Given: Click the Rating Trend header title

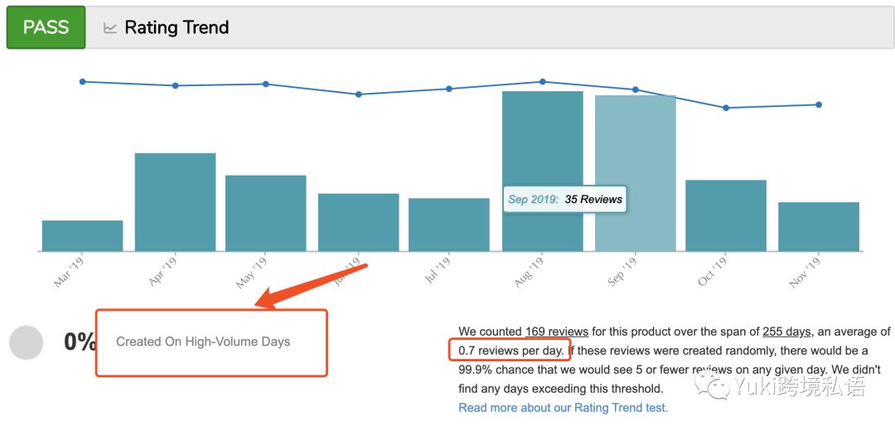Looking at the screenshot, I should pos(177,27).
